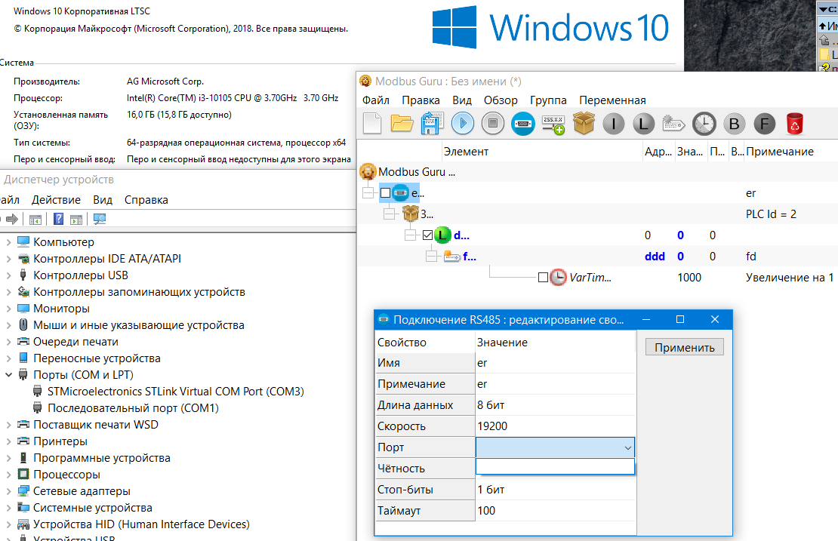838x541 pixels.
Task: Expand the Компьютер node
Action: pyautogui.click(x=8, y=242)
